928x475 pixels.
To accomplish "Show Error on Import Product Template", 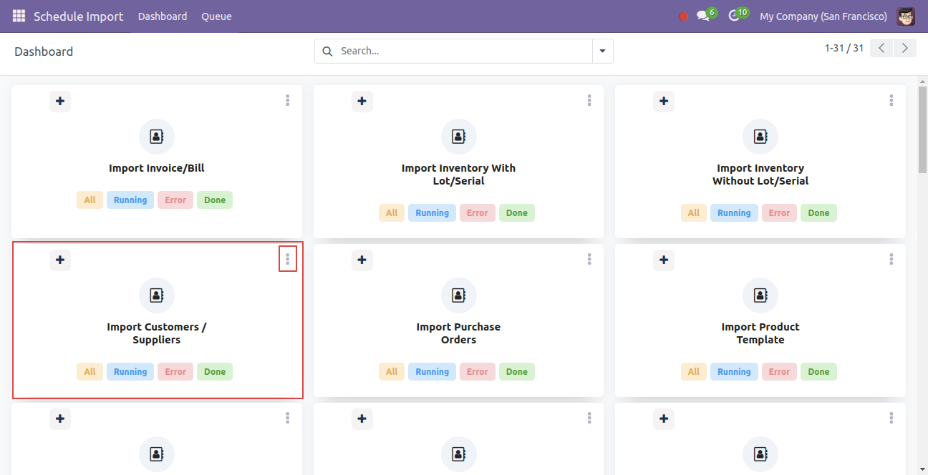I will click(x=780, y=372).
